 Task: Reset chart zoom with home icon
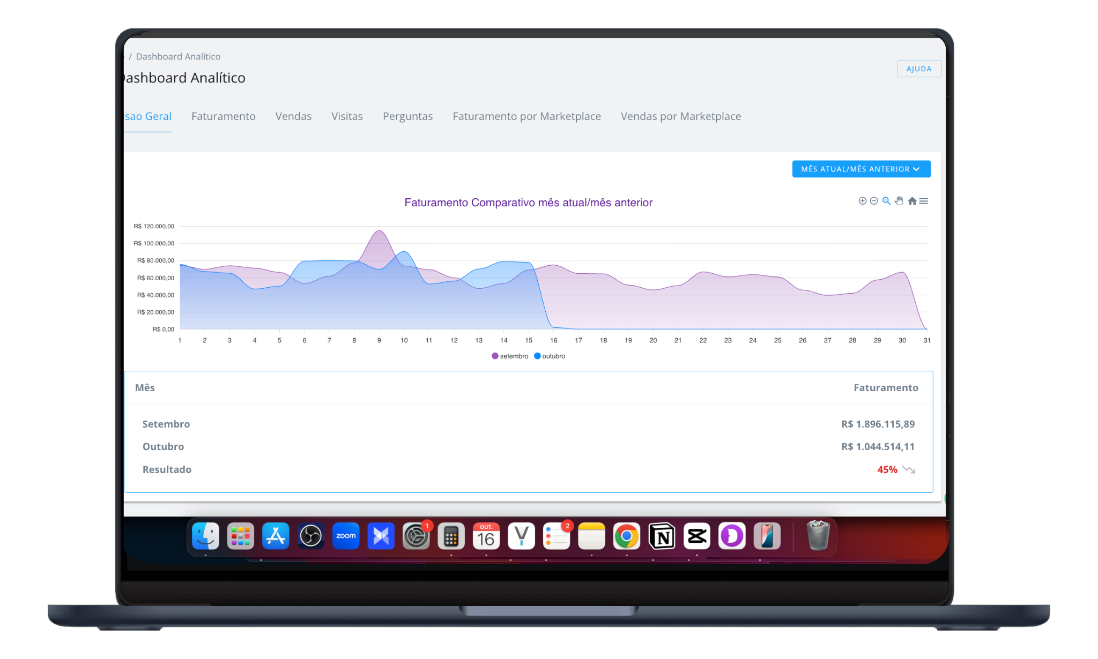click(912, 201)
